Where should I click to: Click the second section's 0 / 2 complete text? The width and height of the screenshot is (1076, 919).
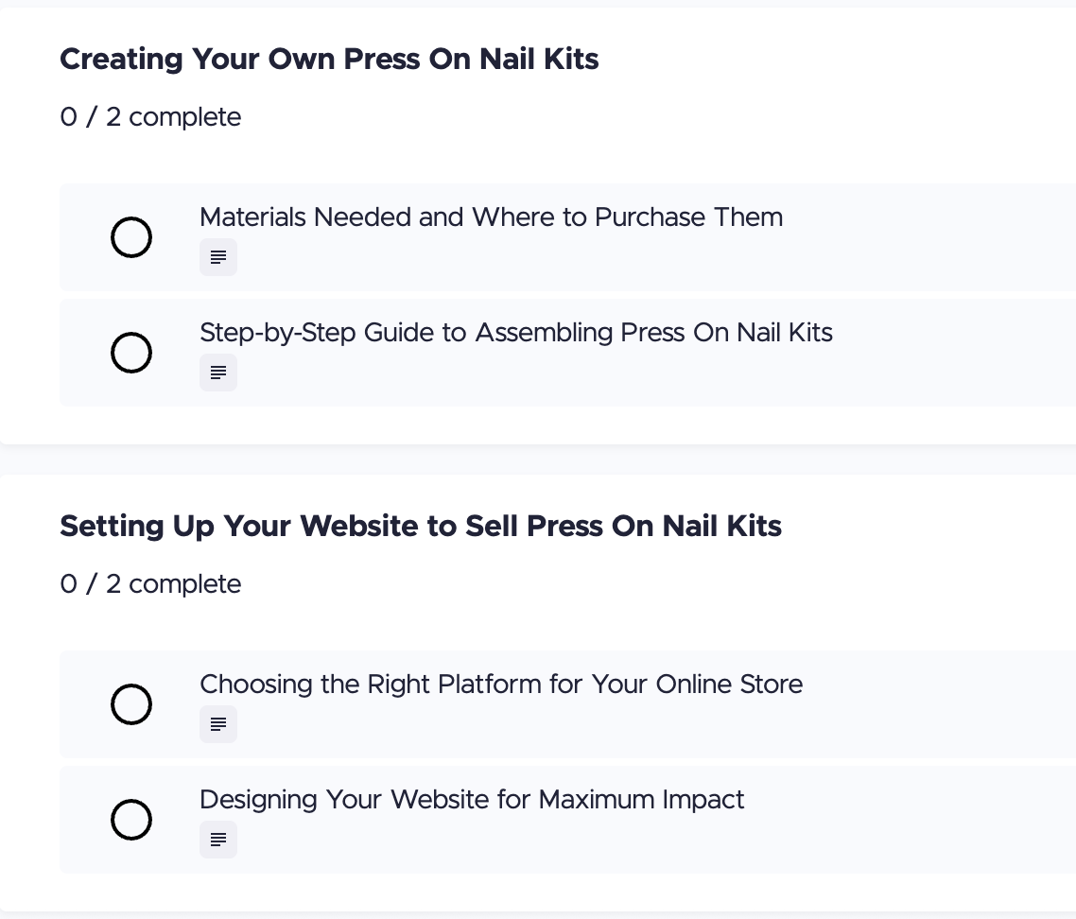coord(150,584)
